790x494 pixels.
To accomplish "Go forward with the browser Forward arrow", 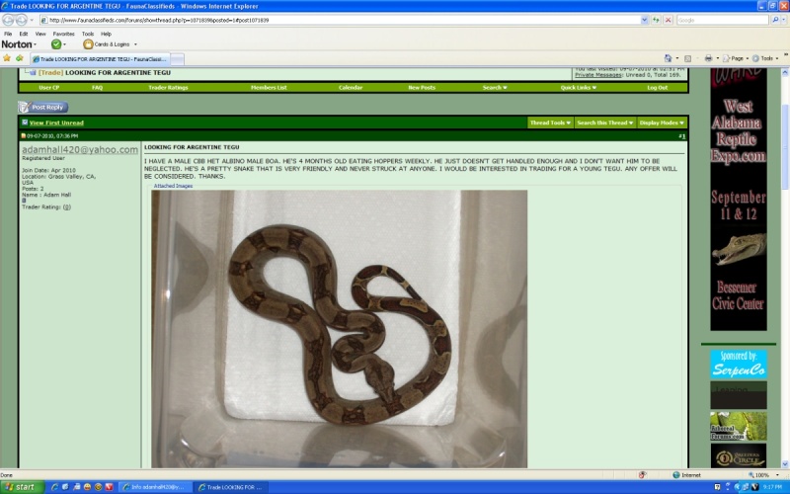I will (21, 20).
